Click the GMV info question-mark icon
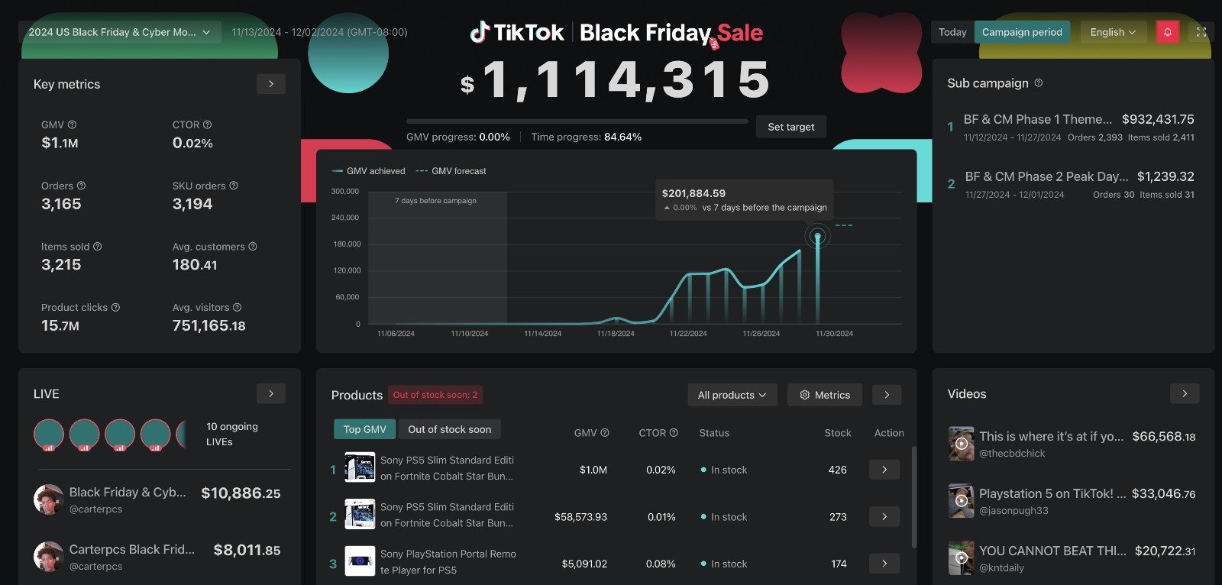 tap(70, 124)
